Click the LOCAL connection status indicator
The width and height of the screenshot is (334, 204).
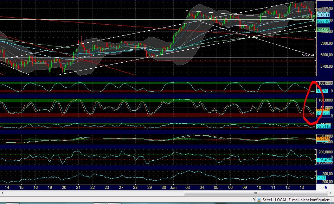click(280, 200)
